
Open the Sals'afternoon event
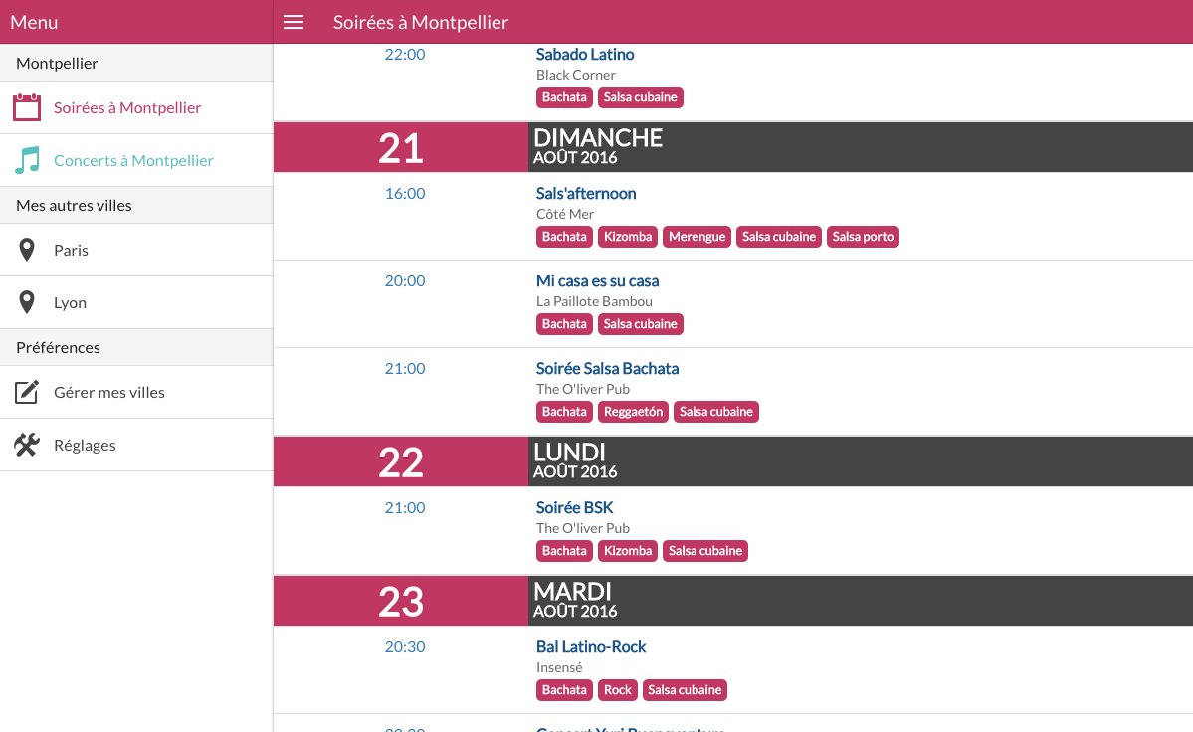586,193
